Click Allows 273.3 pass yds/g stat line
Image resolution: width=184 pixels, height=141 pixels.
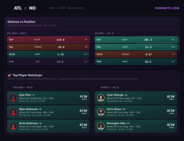(124, 98)
